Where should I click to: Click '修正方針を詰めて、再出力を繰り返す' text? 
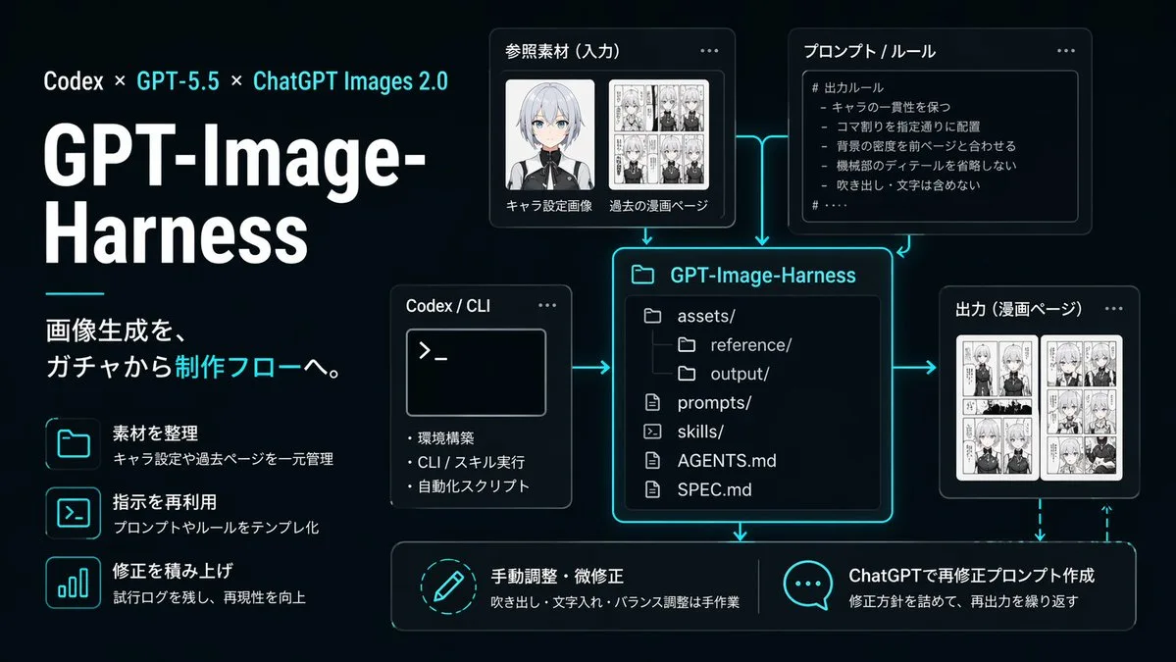click(x=964, y=601)
